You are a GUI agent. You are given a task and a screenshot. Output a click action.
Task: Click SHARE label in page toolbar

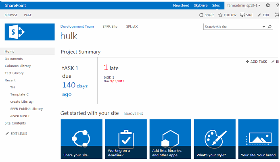click(x=209, y=15)
